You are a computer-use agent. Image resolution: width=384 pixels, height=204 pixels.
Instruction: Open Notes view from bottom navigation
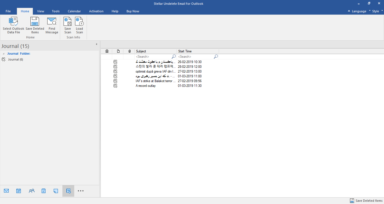(x=56, y=191)
